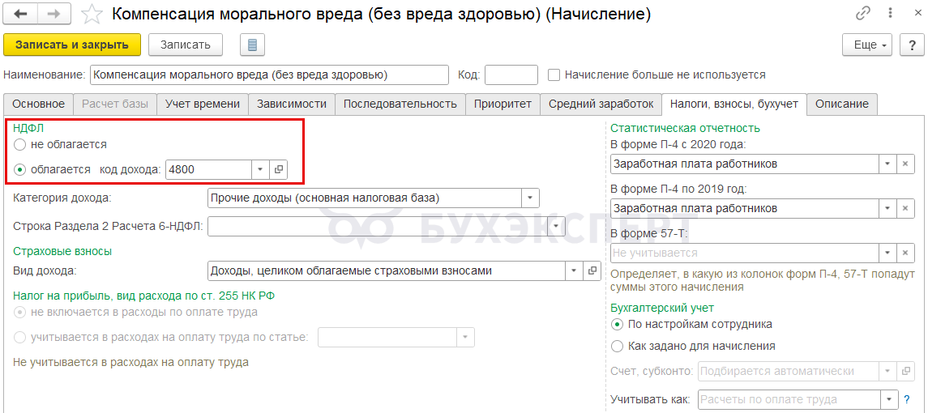Viewport: 928px width, 413px height.
Task: Switch to the Описание tab
Action: click(842, 104)
